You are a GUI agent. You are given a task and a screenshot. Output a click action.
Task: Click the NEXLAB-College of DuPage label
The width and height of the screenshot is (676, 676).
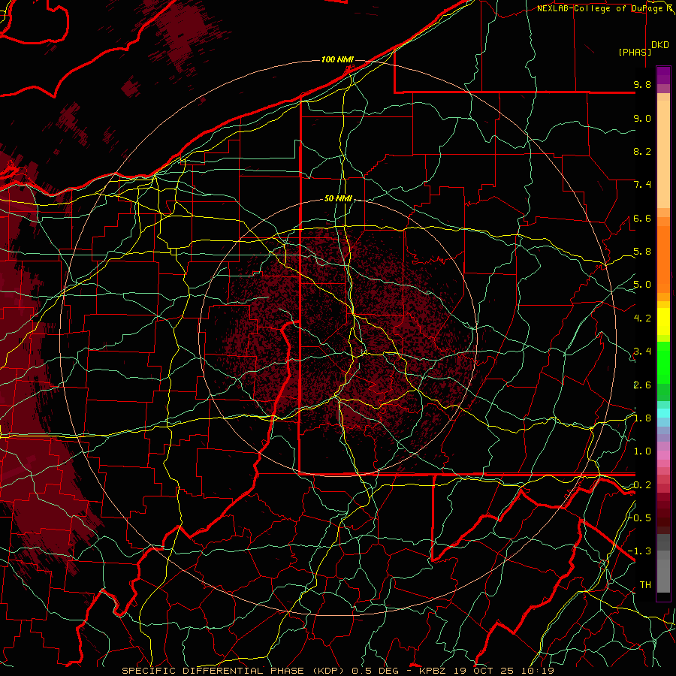coord(601,8)
